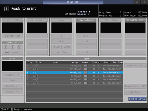Click tray 6 A4 paper orientation icon
Screen dimensions: 148x111
pyautogui.click(x=37, y=83)
